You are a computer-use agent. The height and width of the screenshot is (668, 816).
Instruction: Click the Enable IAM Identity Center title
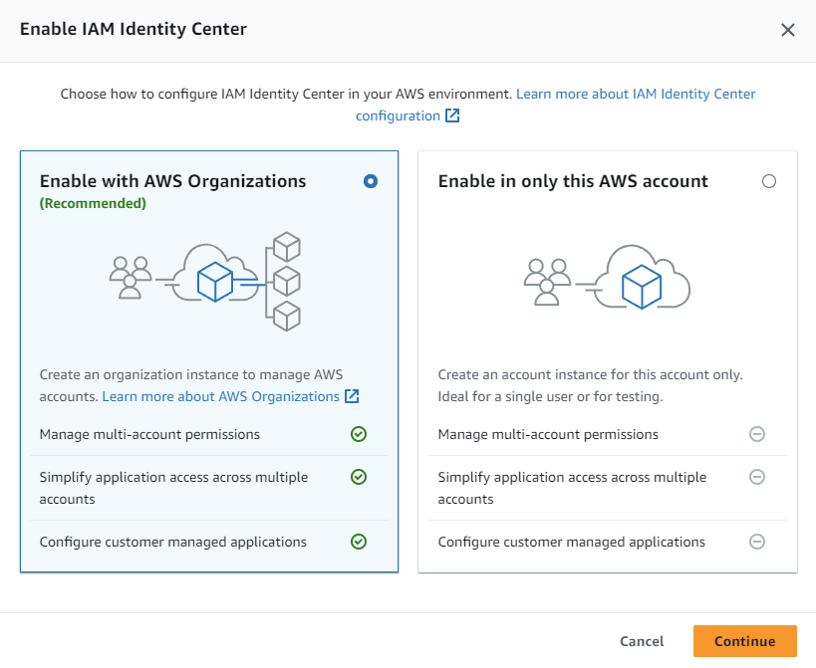[133, 29]
